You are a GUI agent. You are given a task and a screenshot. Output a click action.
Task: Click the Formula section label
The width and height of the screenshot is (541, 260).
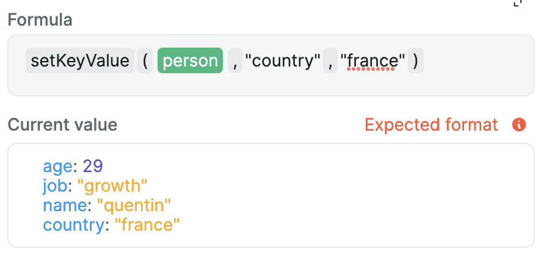tap(40, 20)
